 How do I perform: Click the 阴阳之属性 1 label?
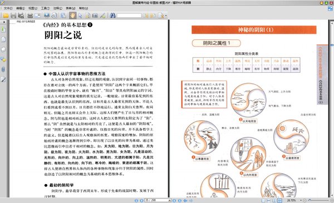point(216,43)
